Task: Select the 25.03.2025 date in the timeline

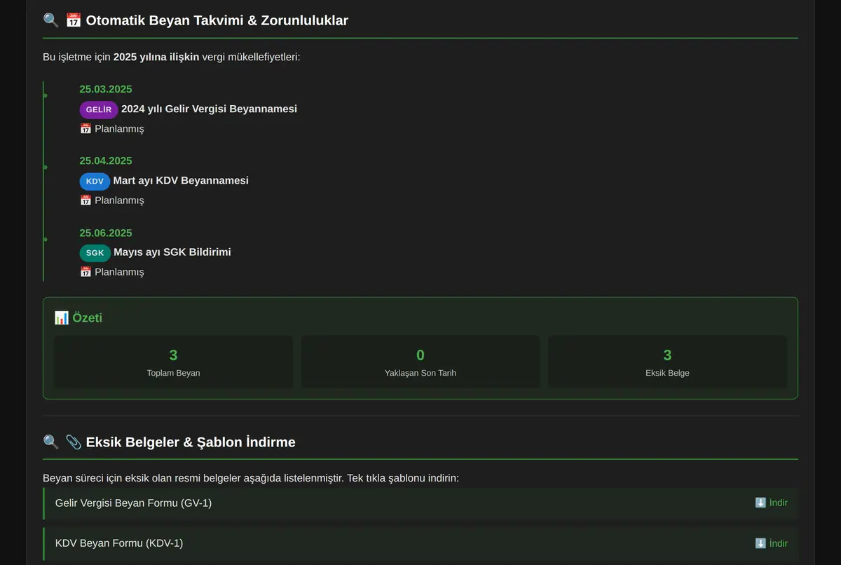Action: [x=106, y=90]
